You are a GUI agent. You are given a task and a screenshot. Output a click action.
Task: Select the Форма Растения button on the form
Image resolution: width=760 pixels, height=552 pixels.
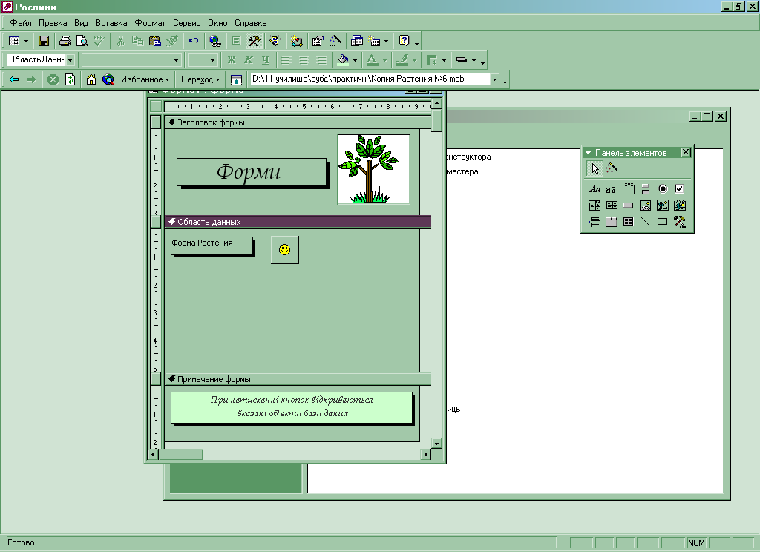click(212, 246)
